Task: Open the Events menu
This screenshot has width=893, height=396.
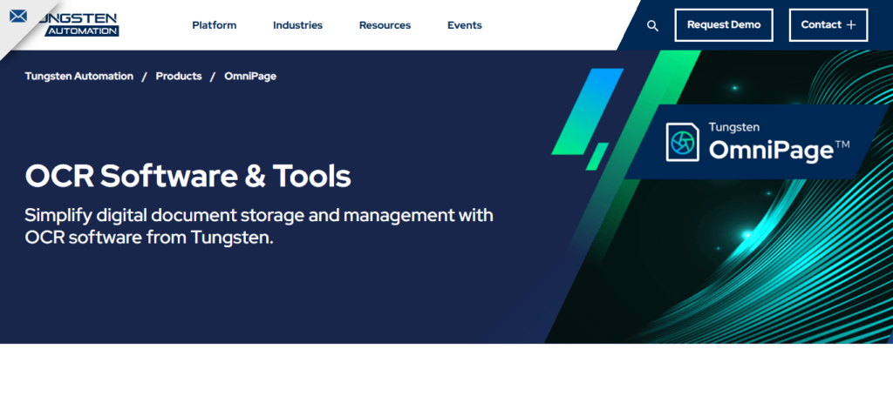Action: click(x=465, y=25)
